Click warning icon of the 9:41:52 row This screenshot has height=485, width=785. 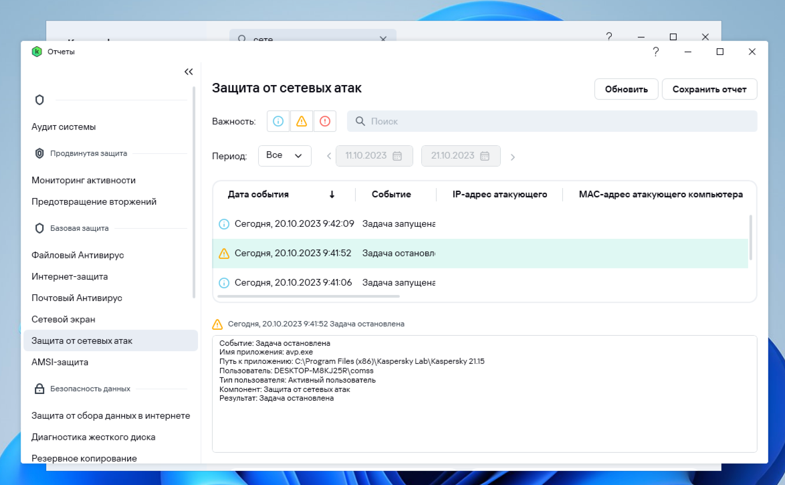[x=224, y=254]
